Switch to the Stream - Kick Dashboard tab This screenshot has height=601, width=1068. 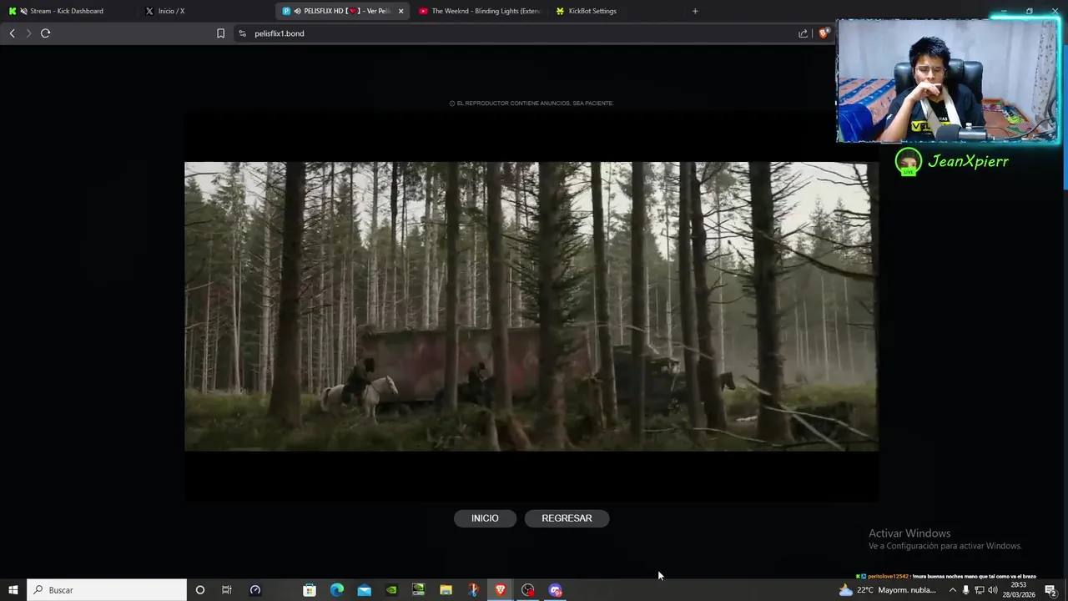pyautogui.click(x=67, y=11)
